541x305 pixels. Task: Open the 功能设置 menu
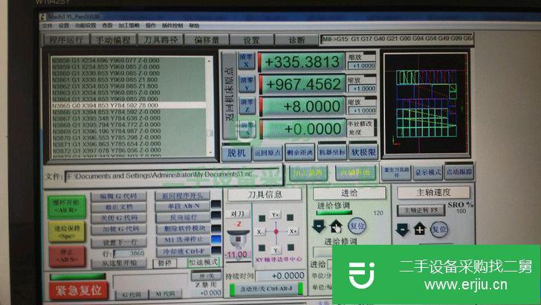(85, 25)
